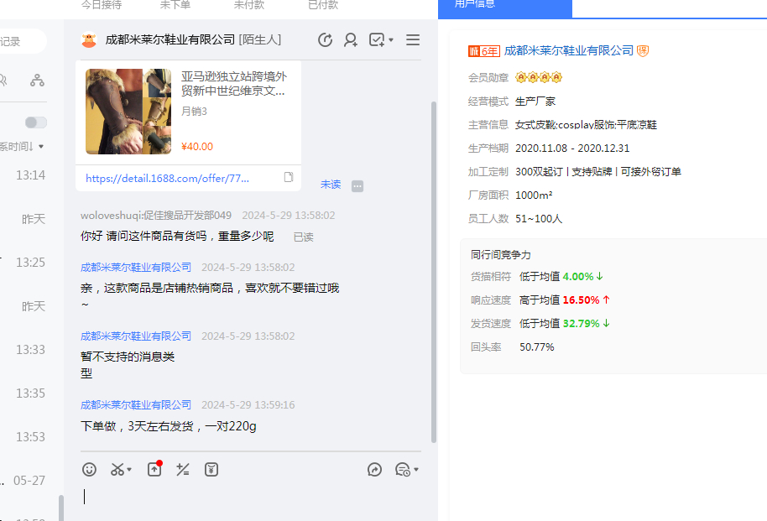Select the 已付款 tab at top

[323, 5]
